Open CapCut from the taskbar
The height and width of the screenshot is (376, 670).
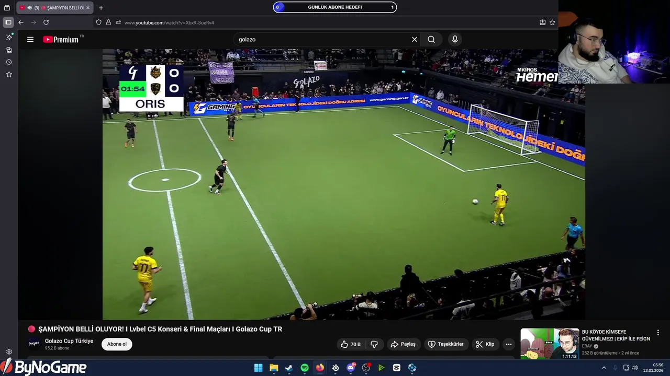tap(397, 368)
